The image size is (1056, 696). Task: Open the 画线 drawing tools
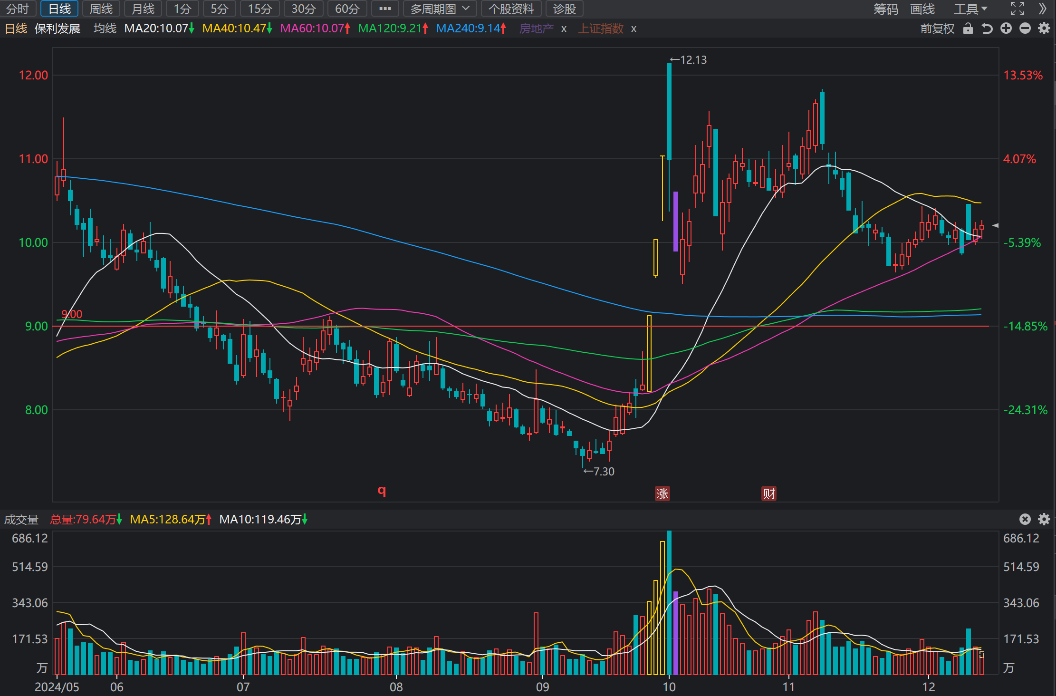click(x=922, y=9)
